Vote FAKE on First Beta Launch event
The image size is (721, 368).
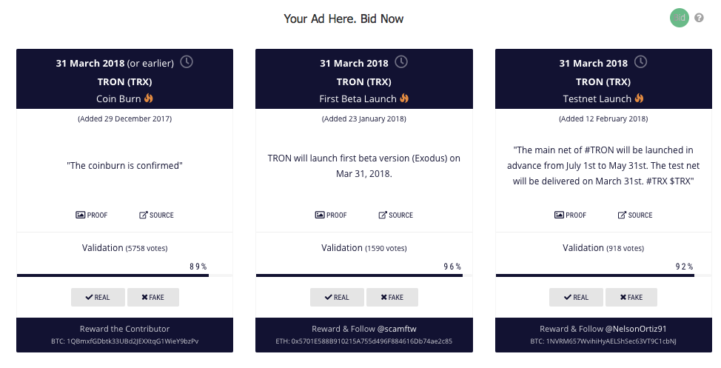click(x=392, y=297)
